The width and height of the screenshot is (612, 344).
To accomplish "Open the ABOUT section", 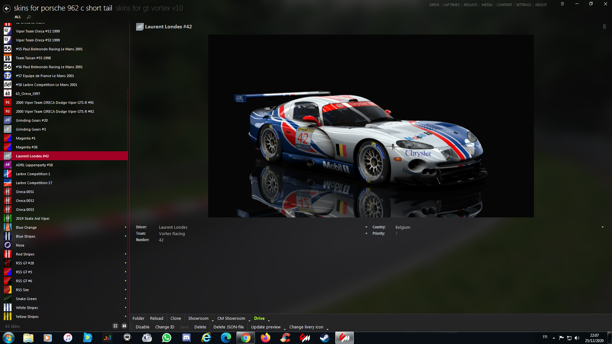I will tap(541, 5).
